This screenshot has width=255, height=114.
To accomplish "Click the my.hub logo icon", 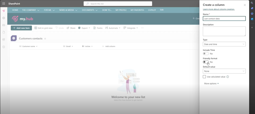I will point(15,19).
